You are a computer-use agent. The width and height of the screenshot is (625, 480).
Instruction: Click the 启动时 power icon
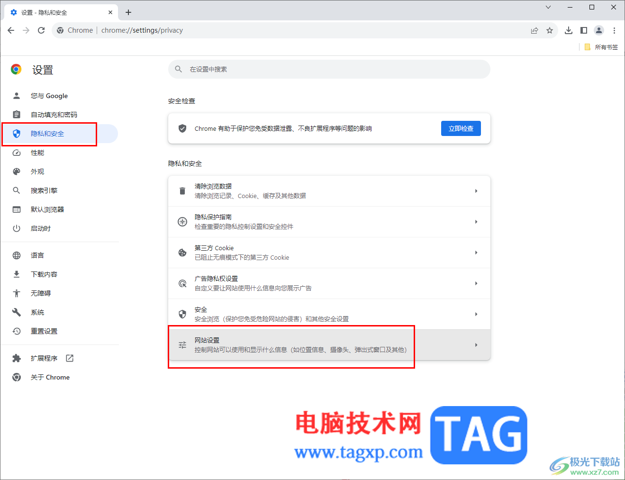pyautogui.click(x=17, y=228)
